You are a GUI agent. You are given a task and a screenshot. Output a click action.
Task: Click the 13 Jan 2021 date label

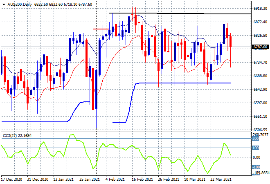[63, 180]
